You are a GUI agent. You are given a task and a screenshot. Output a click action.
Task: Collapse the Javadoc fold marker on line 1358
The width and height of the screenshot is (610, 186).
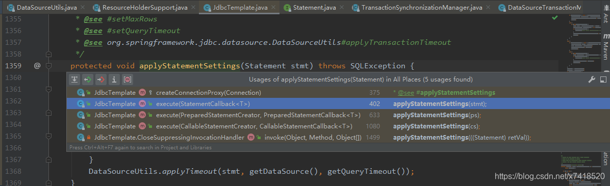48,54
